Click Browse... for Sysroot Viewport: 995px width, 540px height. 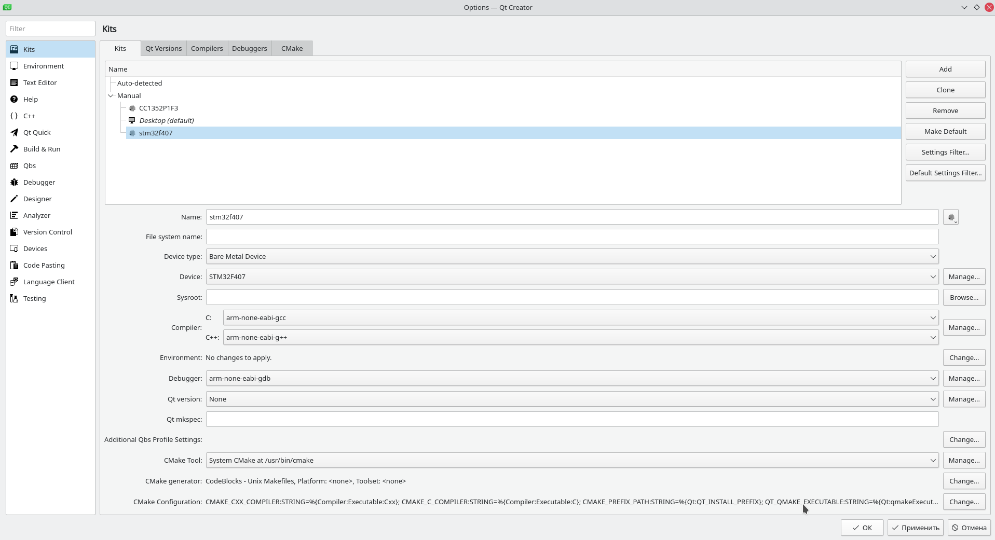point(964,297)
